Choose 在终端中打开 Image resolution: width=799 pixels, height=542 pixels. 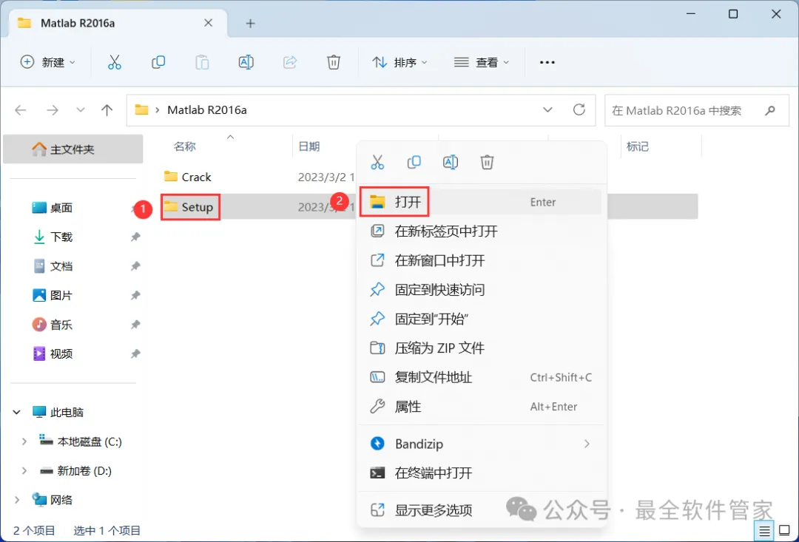coord(482,472)
